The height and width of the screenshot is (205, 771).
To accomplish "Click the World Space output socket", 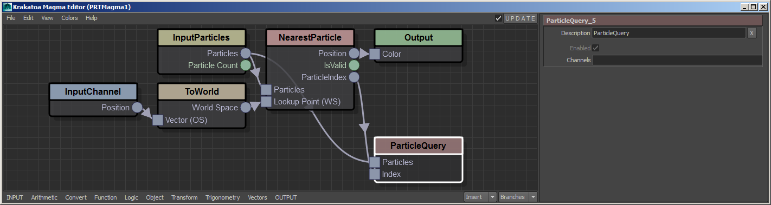I will [x=245, y=108].
